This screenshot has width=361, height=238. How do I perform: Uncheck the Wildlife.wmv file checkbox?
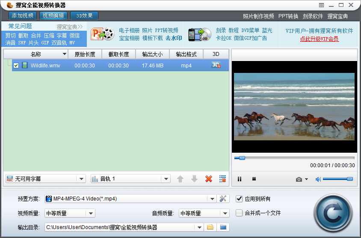coord(16,66)
